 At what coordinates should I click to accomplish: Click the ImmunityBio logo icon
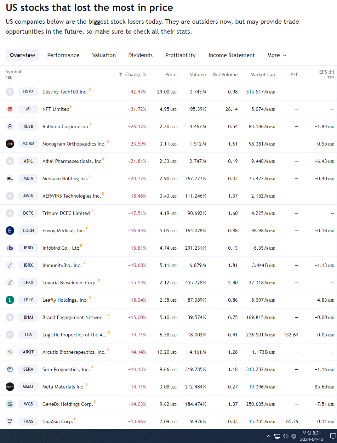point(10,265)
